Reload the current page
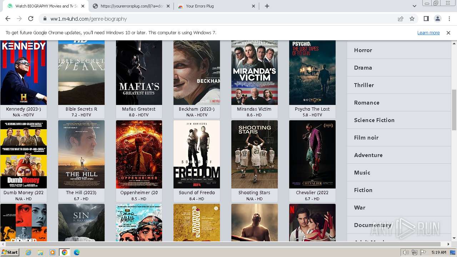 31,19
